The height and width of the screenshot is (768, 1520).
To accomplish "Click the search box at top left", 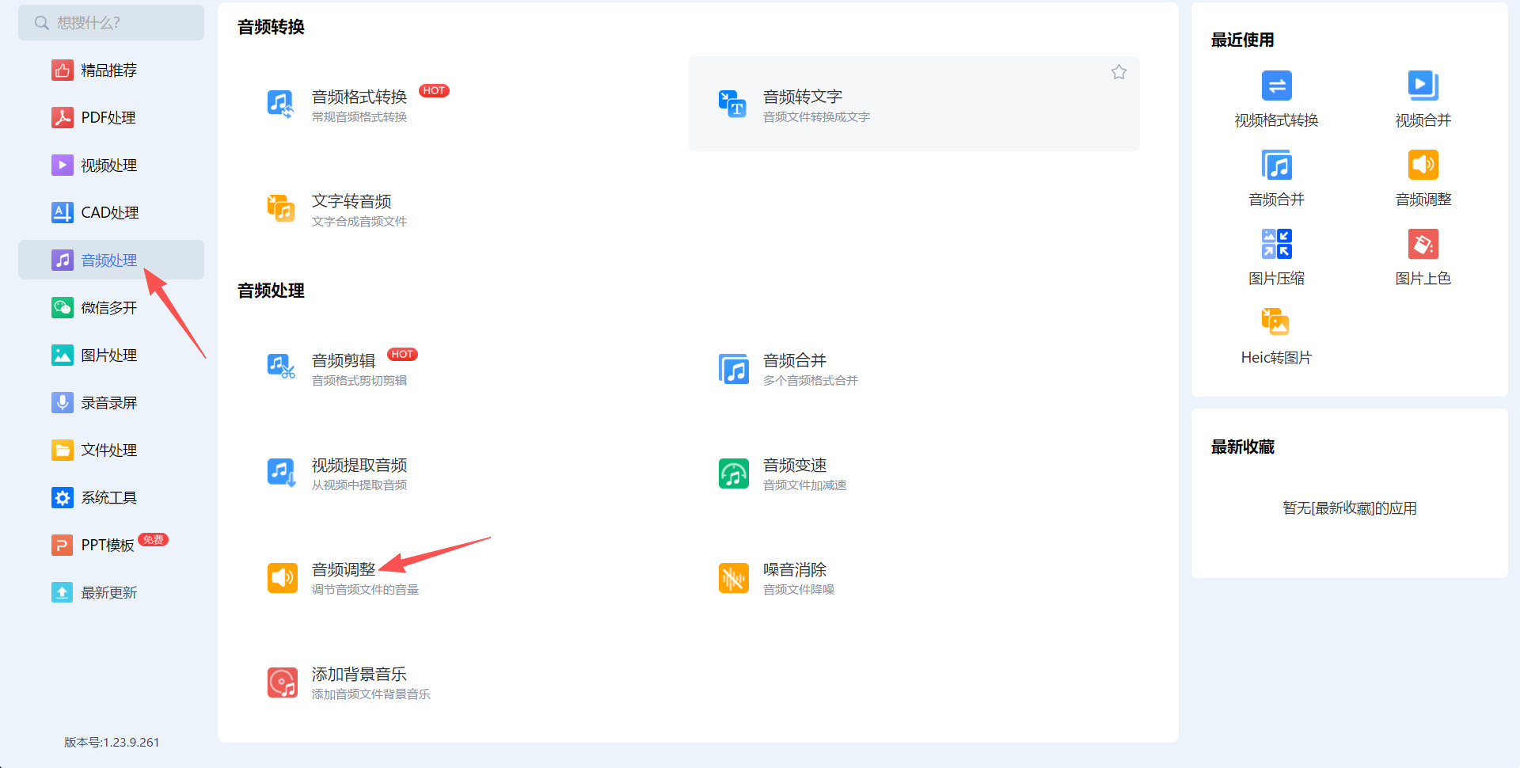I will point(111,22).
